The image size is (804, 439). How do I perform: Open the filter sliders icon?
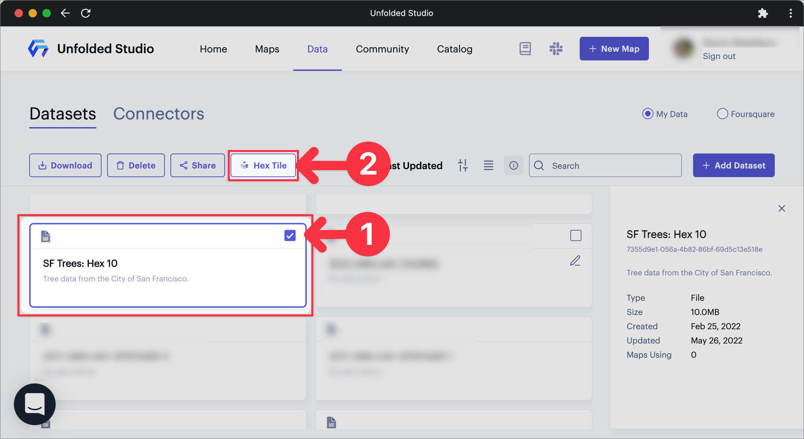click(463, 165)
